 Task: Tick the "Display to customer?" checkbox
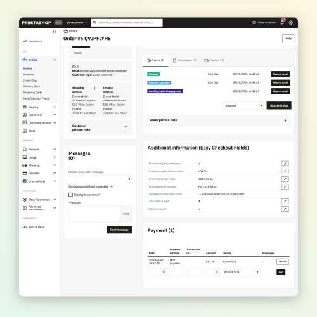pos(70,195)
